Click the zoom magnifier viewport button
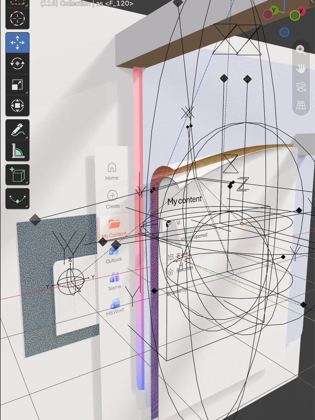This screenshot has width=315, height=420. point(301,50)
